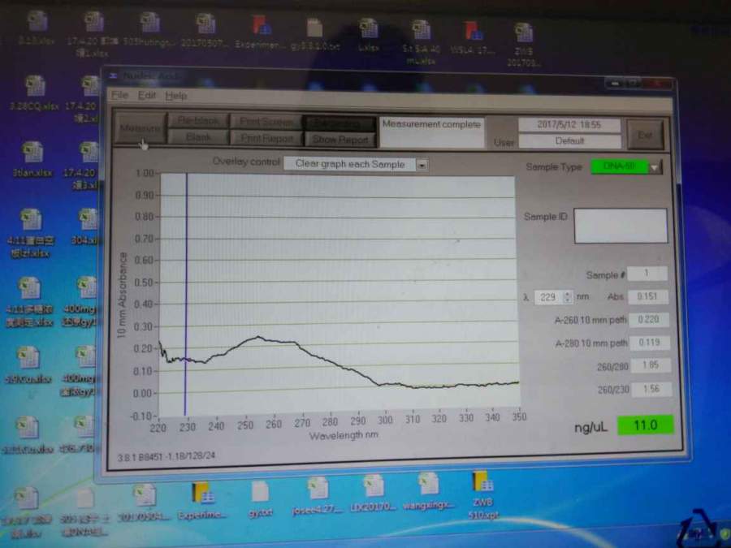Click the 260/230 ratio value 1.56
Image resolution: width=731 pixels, height=548 pixels.
click(x=651, y=389)
